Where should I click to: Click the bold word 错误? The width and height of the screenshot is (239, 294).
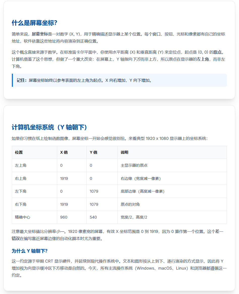16,238
